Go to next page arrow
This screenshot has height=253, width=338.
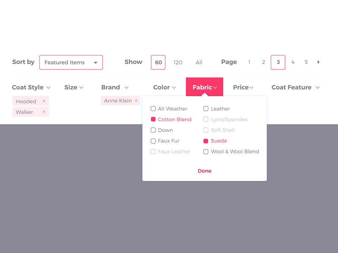pos(319,62)
